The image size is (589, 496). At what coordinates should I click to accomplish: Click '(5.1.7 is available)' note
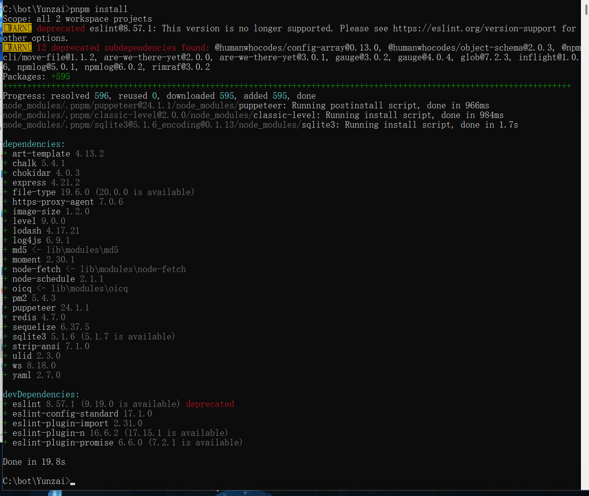[128, 336]
